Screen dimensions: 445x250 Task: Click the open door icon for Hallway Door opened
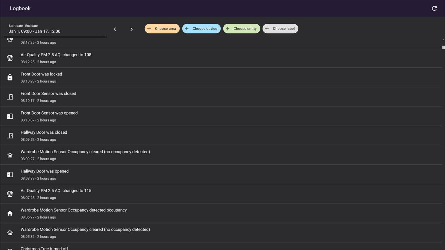point(10,174)
